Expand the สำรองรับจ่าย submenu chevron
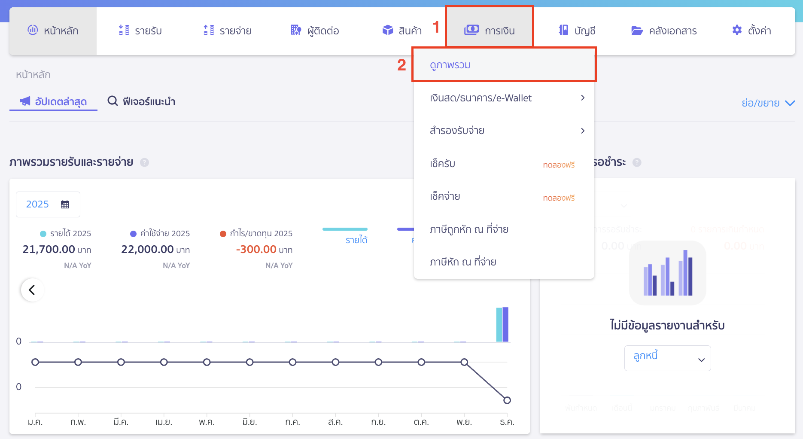This screenshot has width=803, height=439. (x=583, y=131)
